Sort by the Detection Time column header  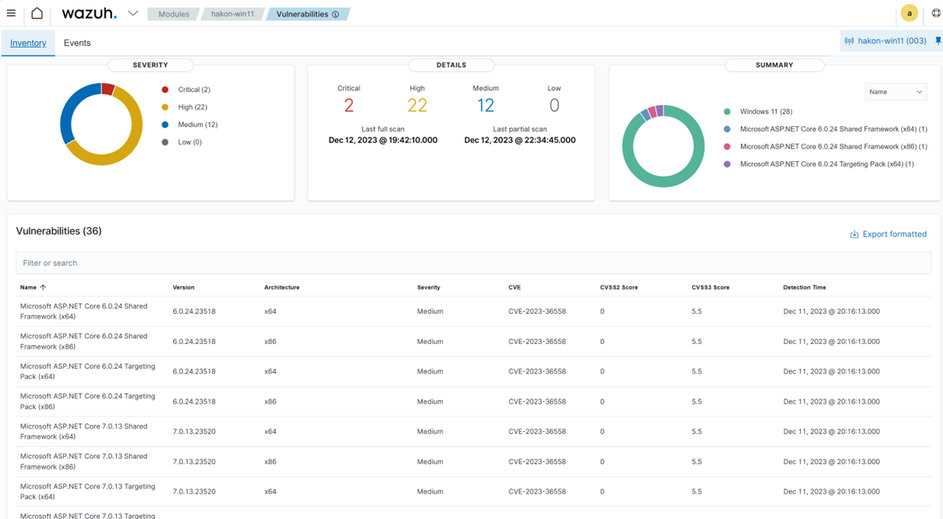[804, 287]
